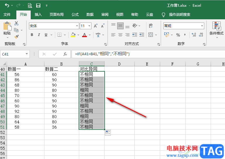Toggle Wrap Text
This screenshot has width=225, height=159.
point(151,26)
